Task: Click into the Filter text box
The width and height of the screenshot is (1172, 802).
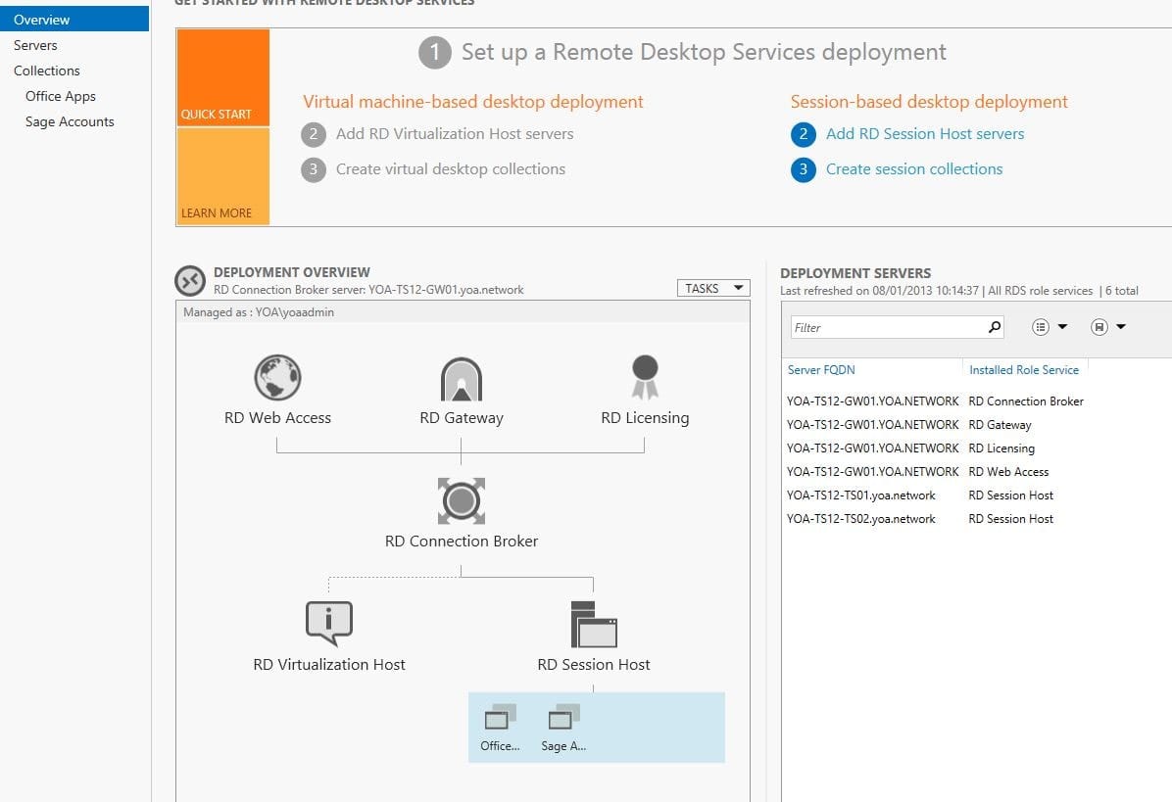Action: click(x=888, y=327)
